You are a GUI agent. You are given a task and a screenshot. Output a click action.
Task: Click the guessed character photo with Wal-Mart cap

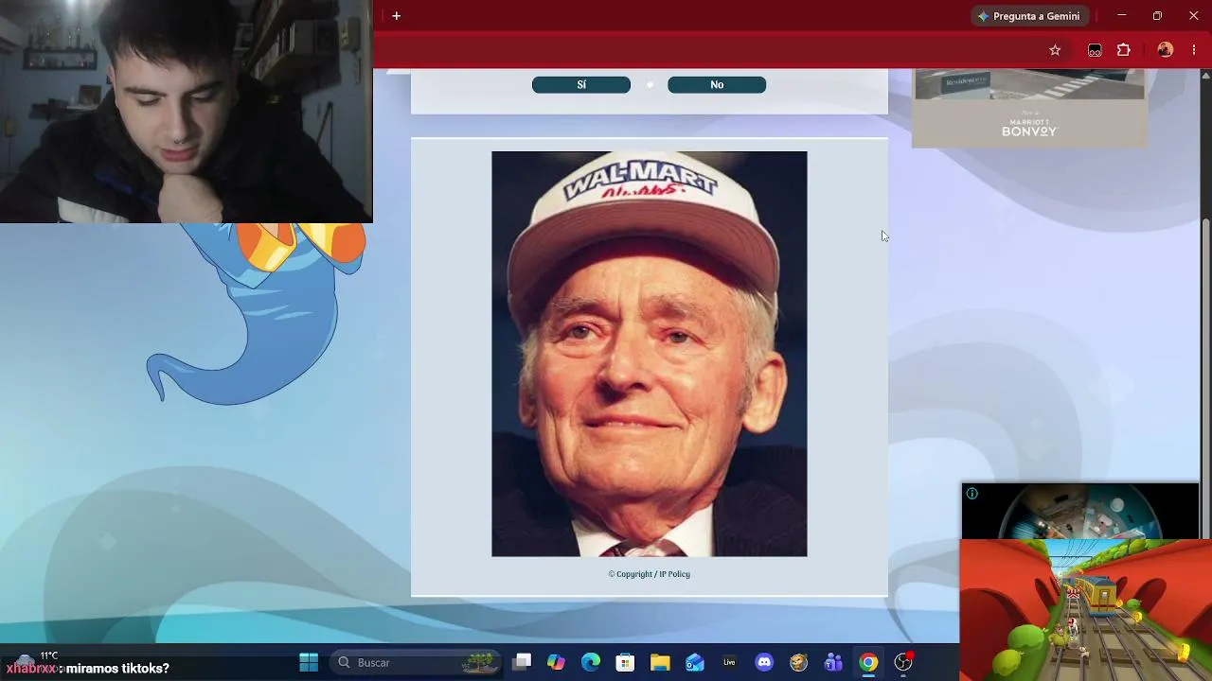click(650, 354)
